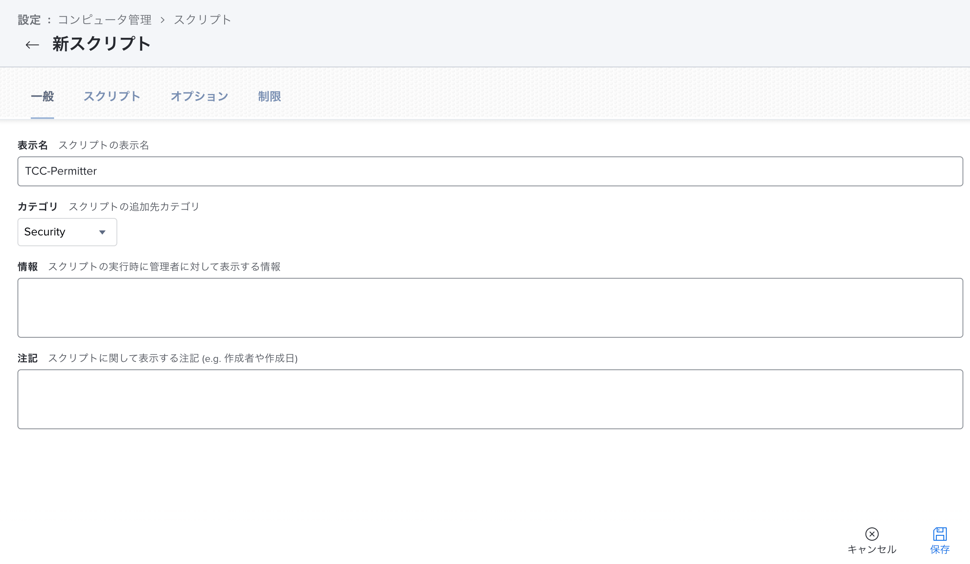Viewport: 970px width, 564px height.
Task: Click the カテゴリ field label
Action: point(37,207)
